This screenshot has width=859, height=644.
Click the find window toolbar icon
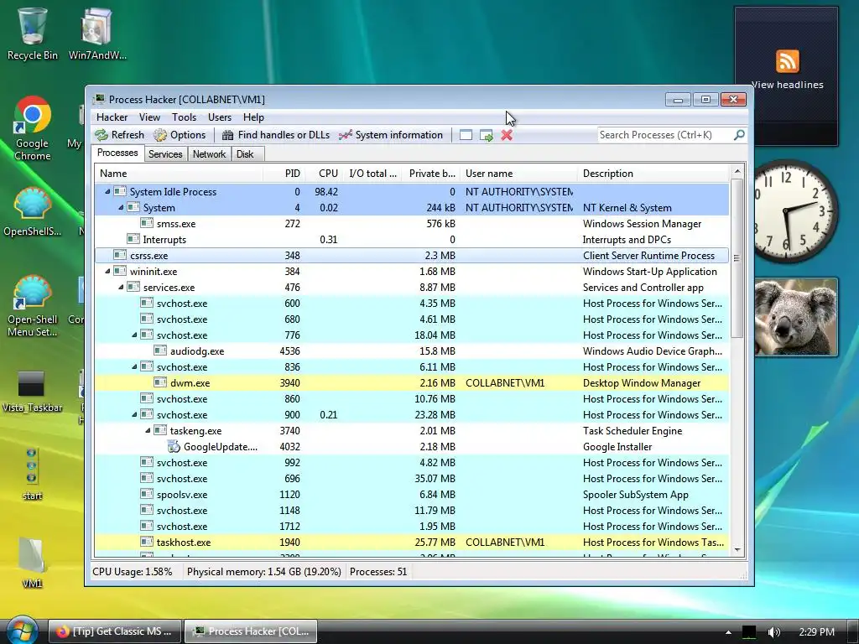click(466, 135)
